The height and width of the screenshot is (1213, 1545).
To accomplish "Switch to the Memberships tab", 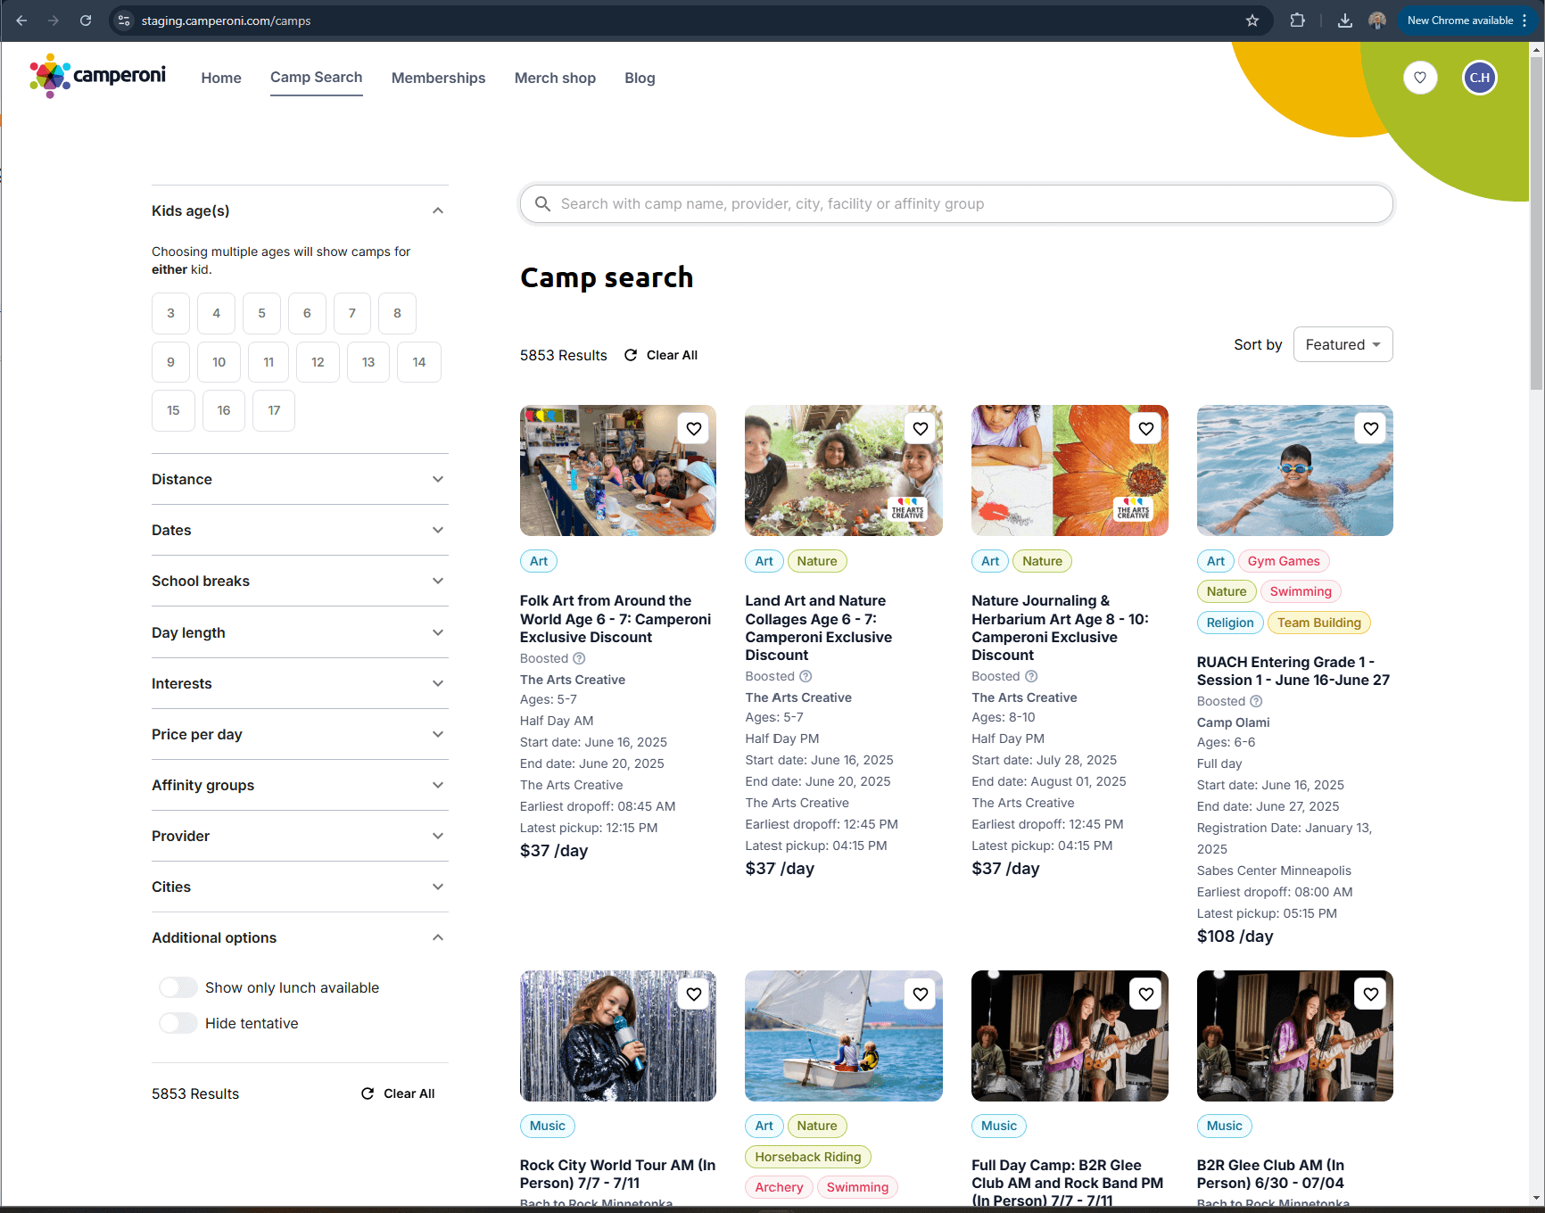I will 438,78.
